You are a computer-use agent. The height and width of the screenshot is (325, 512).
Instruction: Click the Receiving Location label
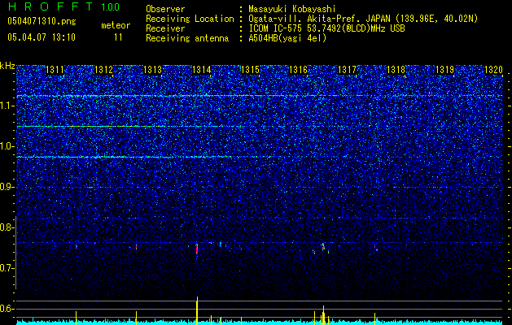pos(190,19)
